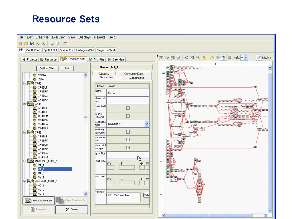292x219 pixels.
Task: Click the first green download arrow icon
Action: click(x=38, y=43)
